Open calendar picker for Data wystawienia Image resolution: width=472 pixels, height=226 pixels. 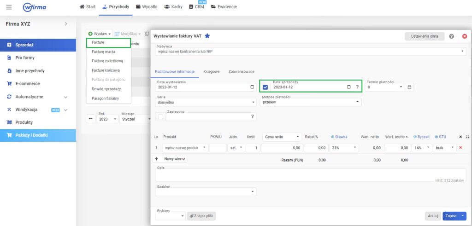252,87
